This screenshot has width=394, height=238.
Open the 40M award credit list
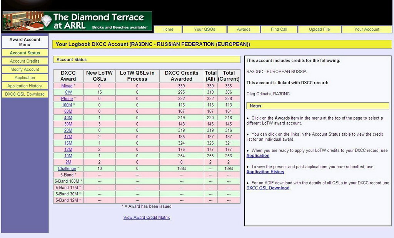coord(68,118)
